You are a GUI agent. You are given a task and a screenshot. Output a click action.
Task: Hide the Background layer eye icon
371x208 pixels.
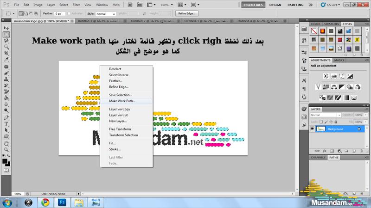[x=312, y=129]
